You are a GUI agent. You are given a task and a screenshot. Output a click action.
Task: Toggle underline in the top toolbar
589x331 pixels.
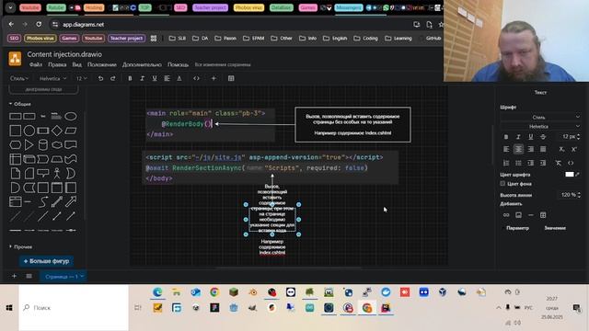155,78
